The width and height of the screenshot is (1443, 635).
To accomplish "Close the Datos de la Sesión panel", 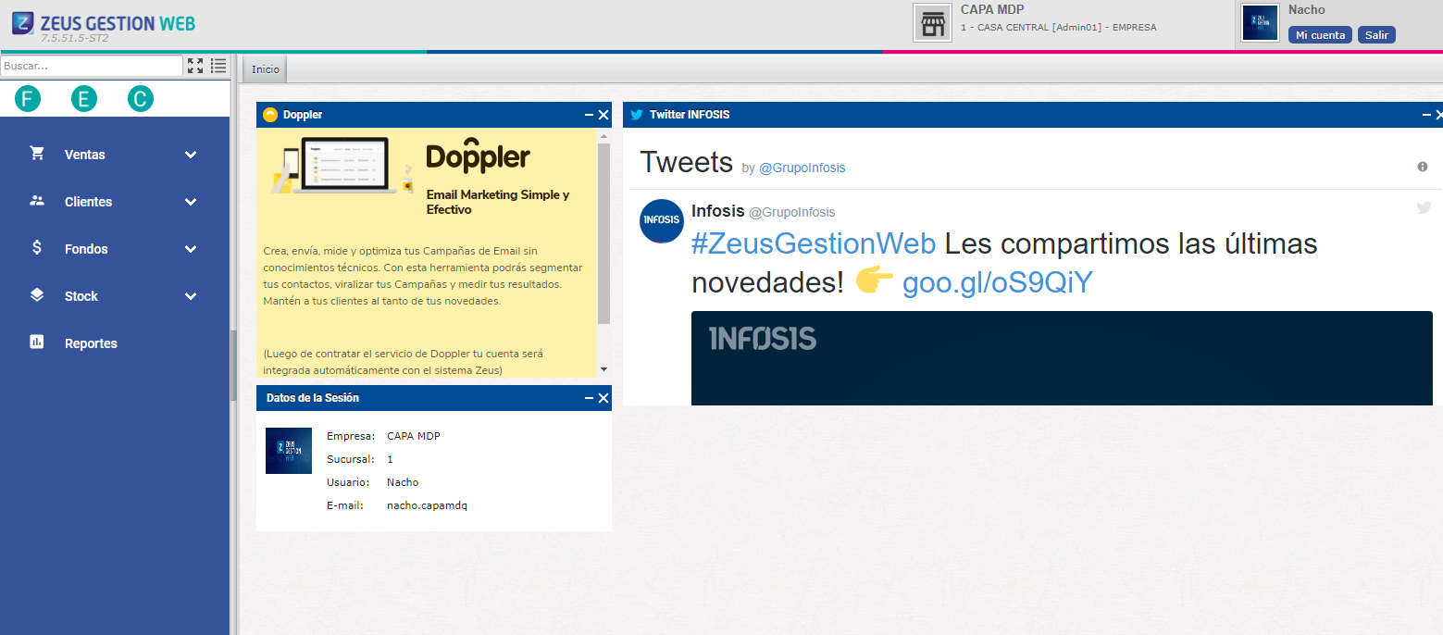I will point(603,398).
